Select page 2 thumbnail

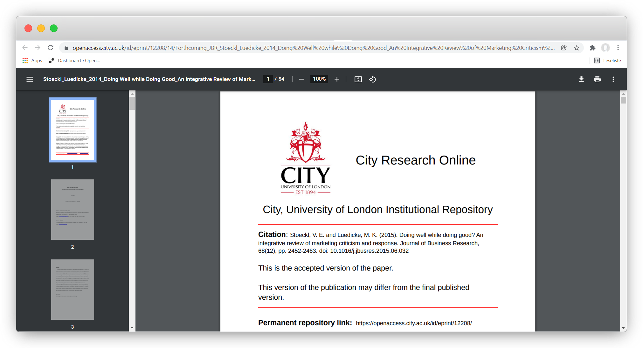tap(73, 209)
